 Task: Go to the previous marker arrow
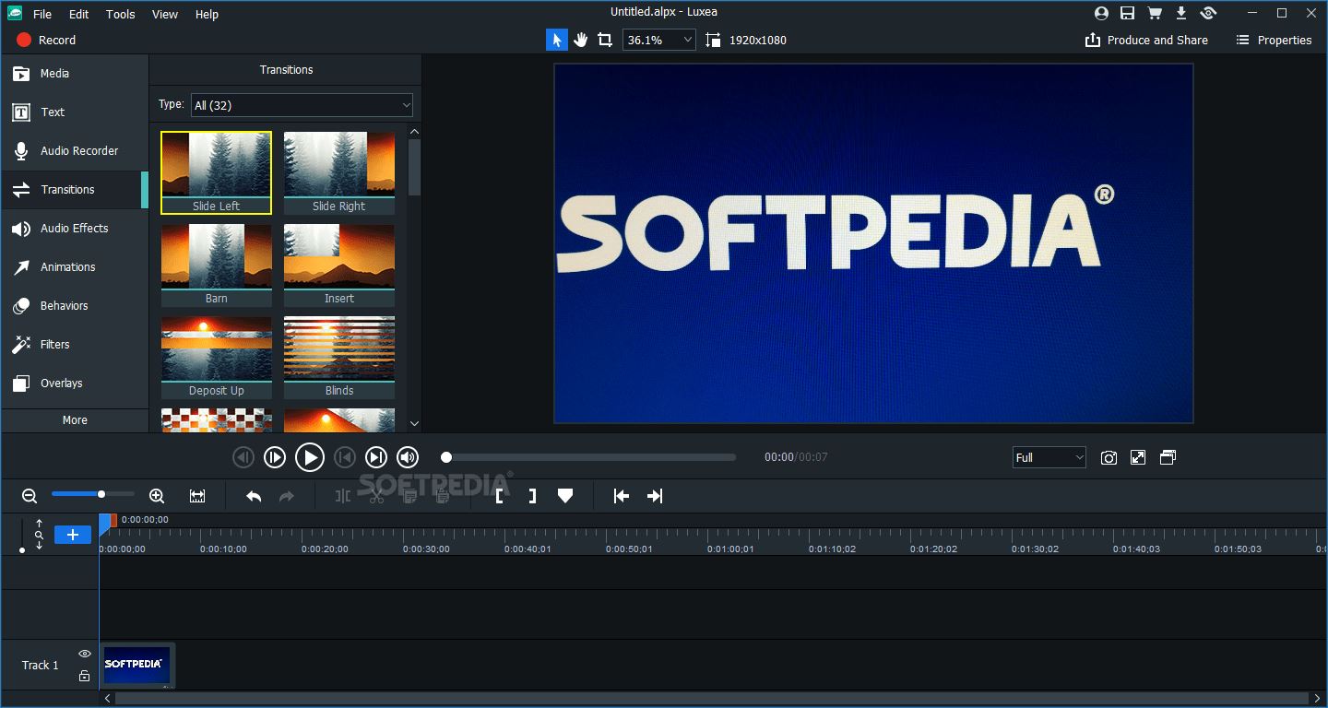point(622,496)
